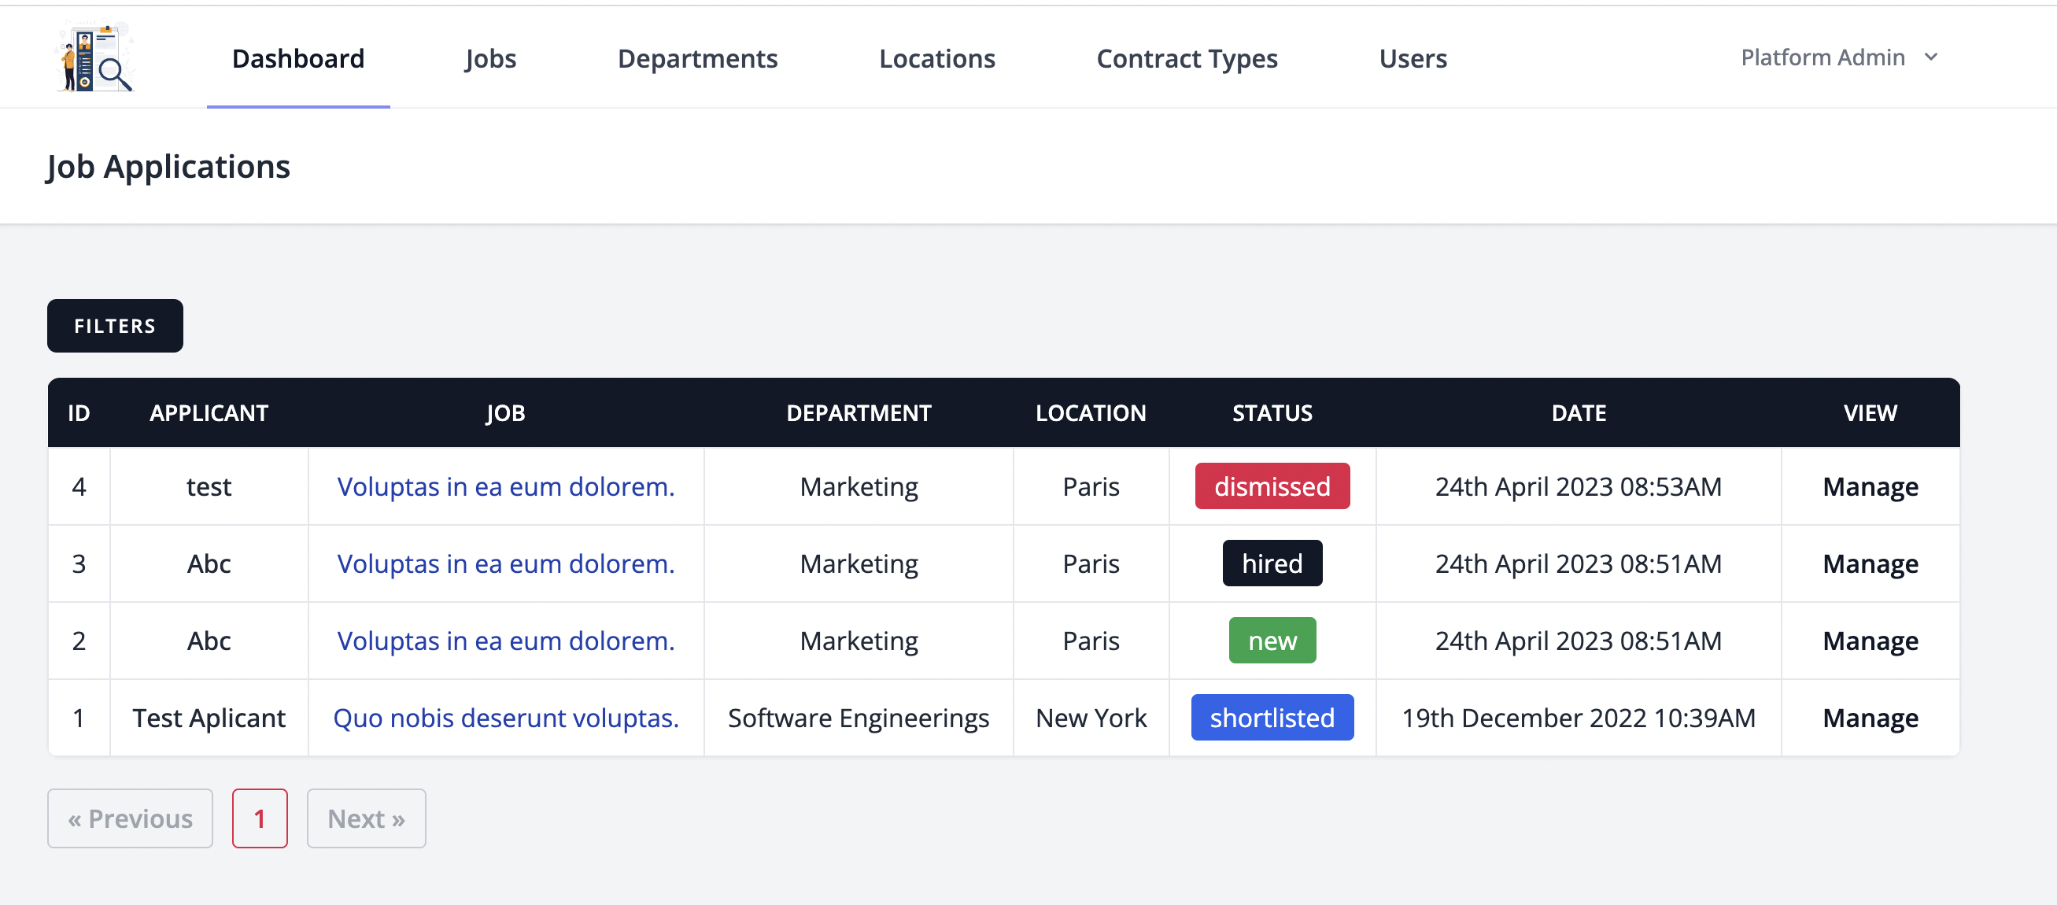
Task: Switch to the Departments tab
Action: pyautogui.click(x=697, y=58)
